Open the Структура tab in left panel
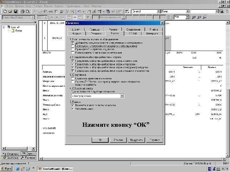The image size is (230, 172). click(x=11, y=154)
